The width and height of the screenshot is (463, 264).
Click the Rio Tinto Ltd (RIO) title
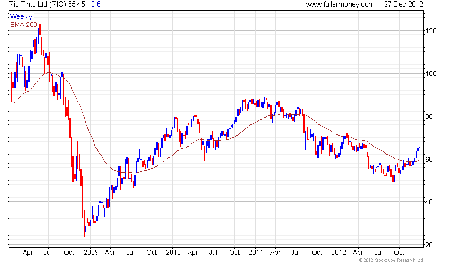tap(37, 4)
